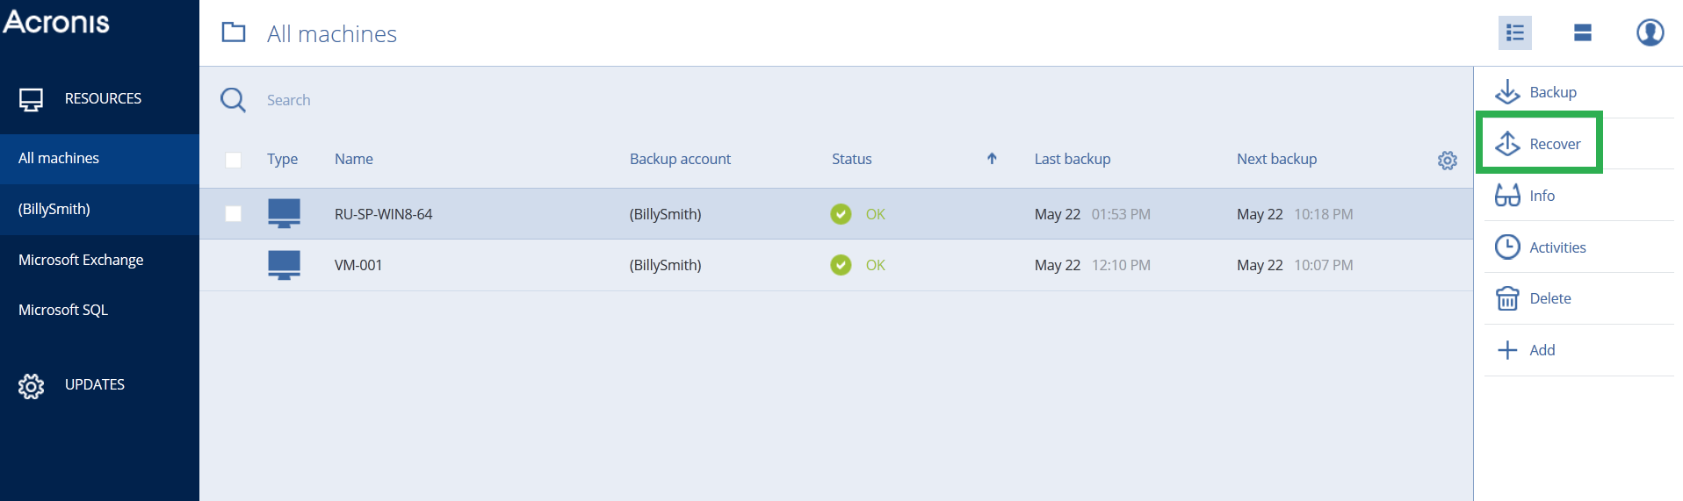Image resolution: width=1683 pixels, height=501 pixels.
Task: Select the VM-001 machine name
Action: pos(358,265)
